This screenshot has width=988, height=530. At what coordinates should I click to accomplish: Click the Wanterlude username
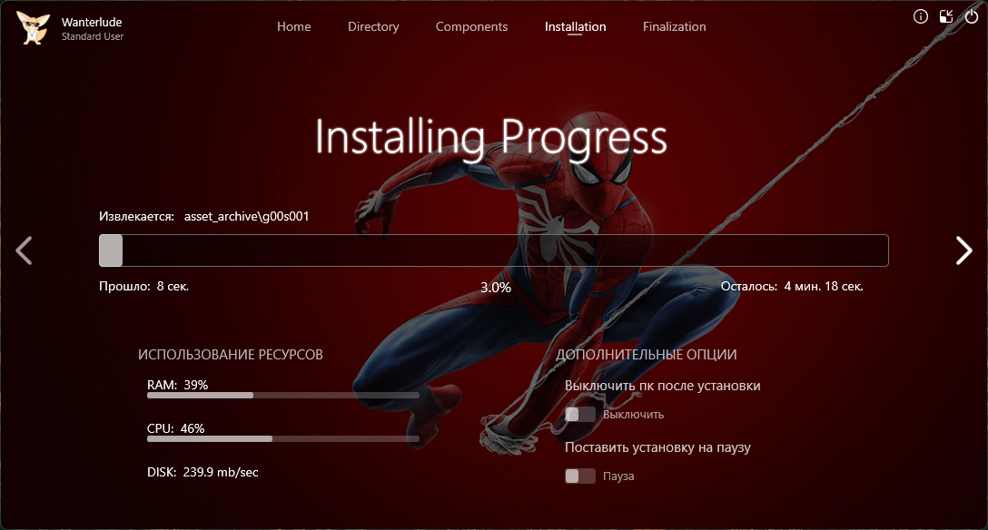94,21
